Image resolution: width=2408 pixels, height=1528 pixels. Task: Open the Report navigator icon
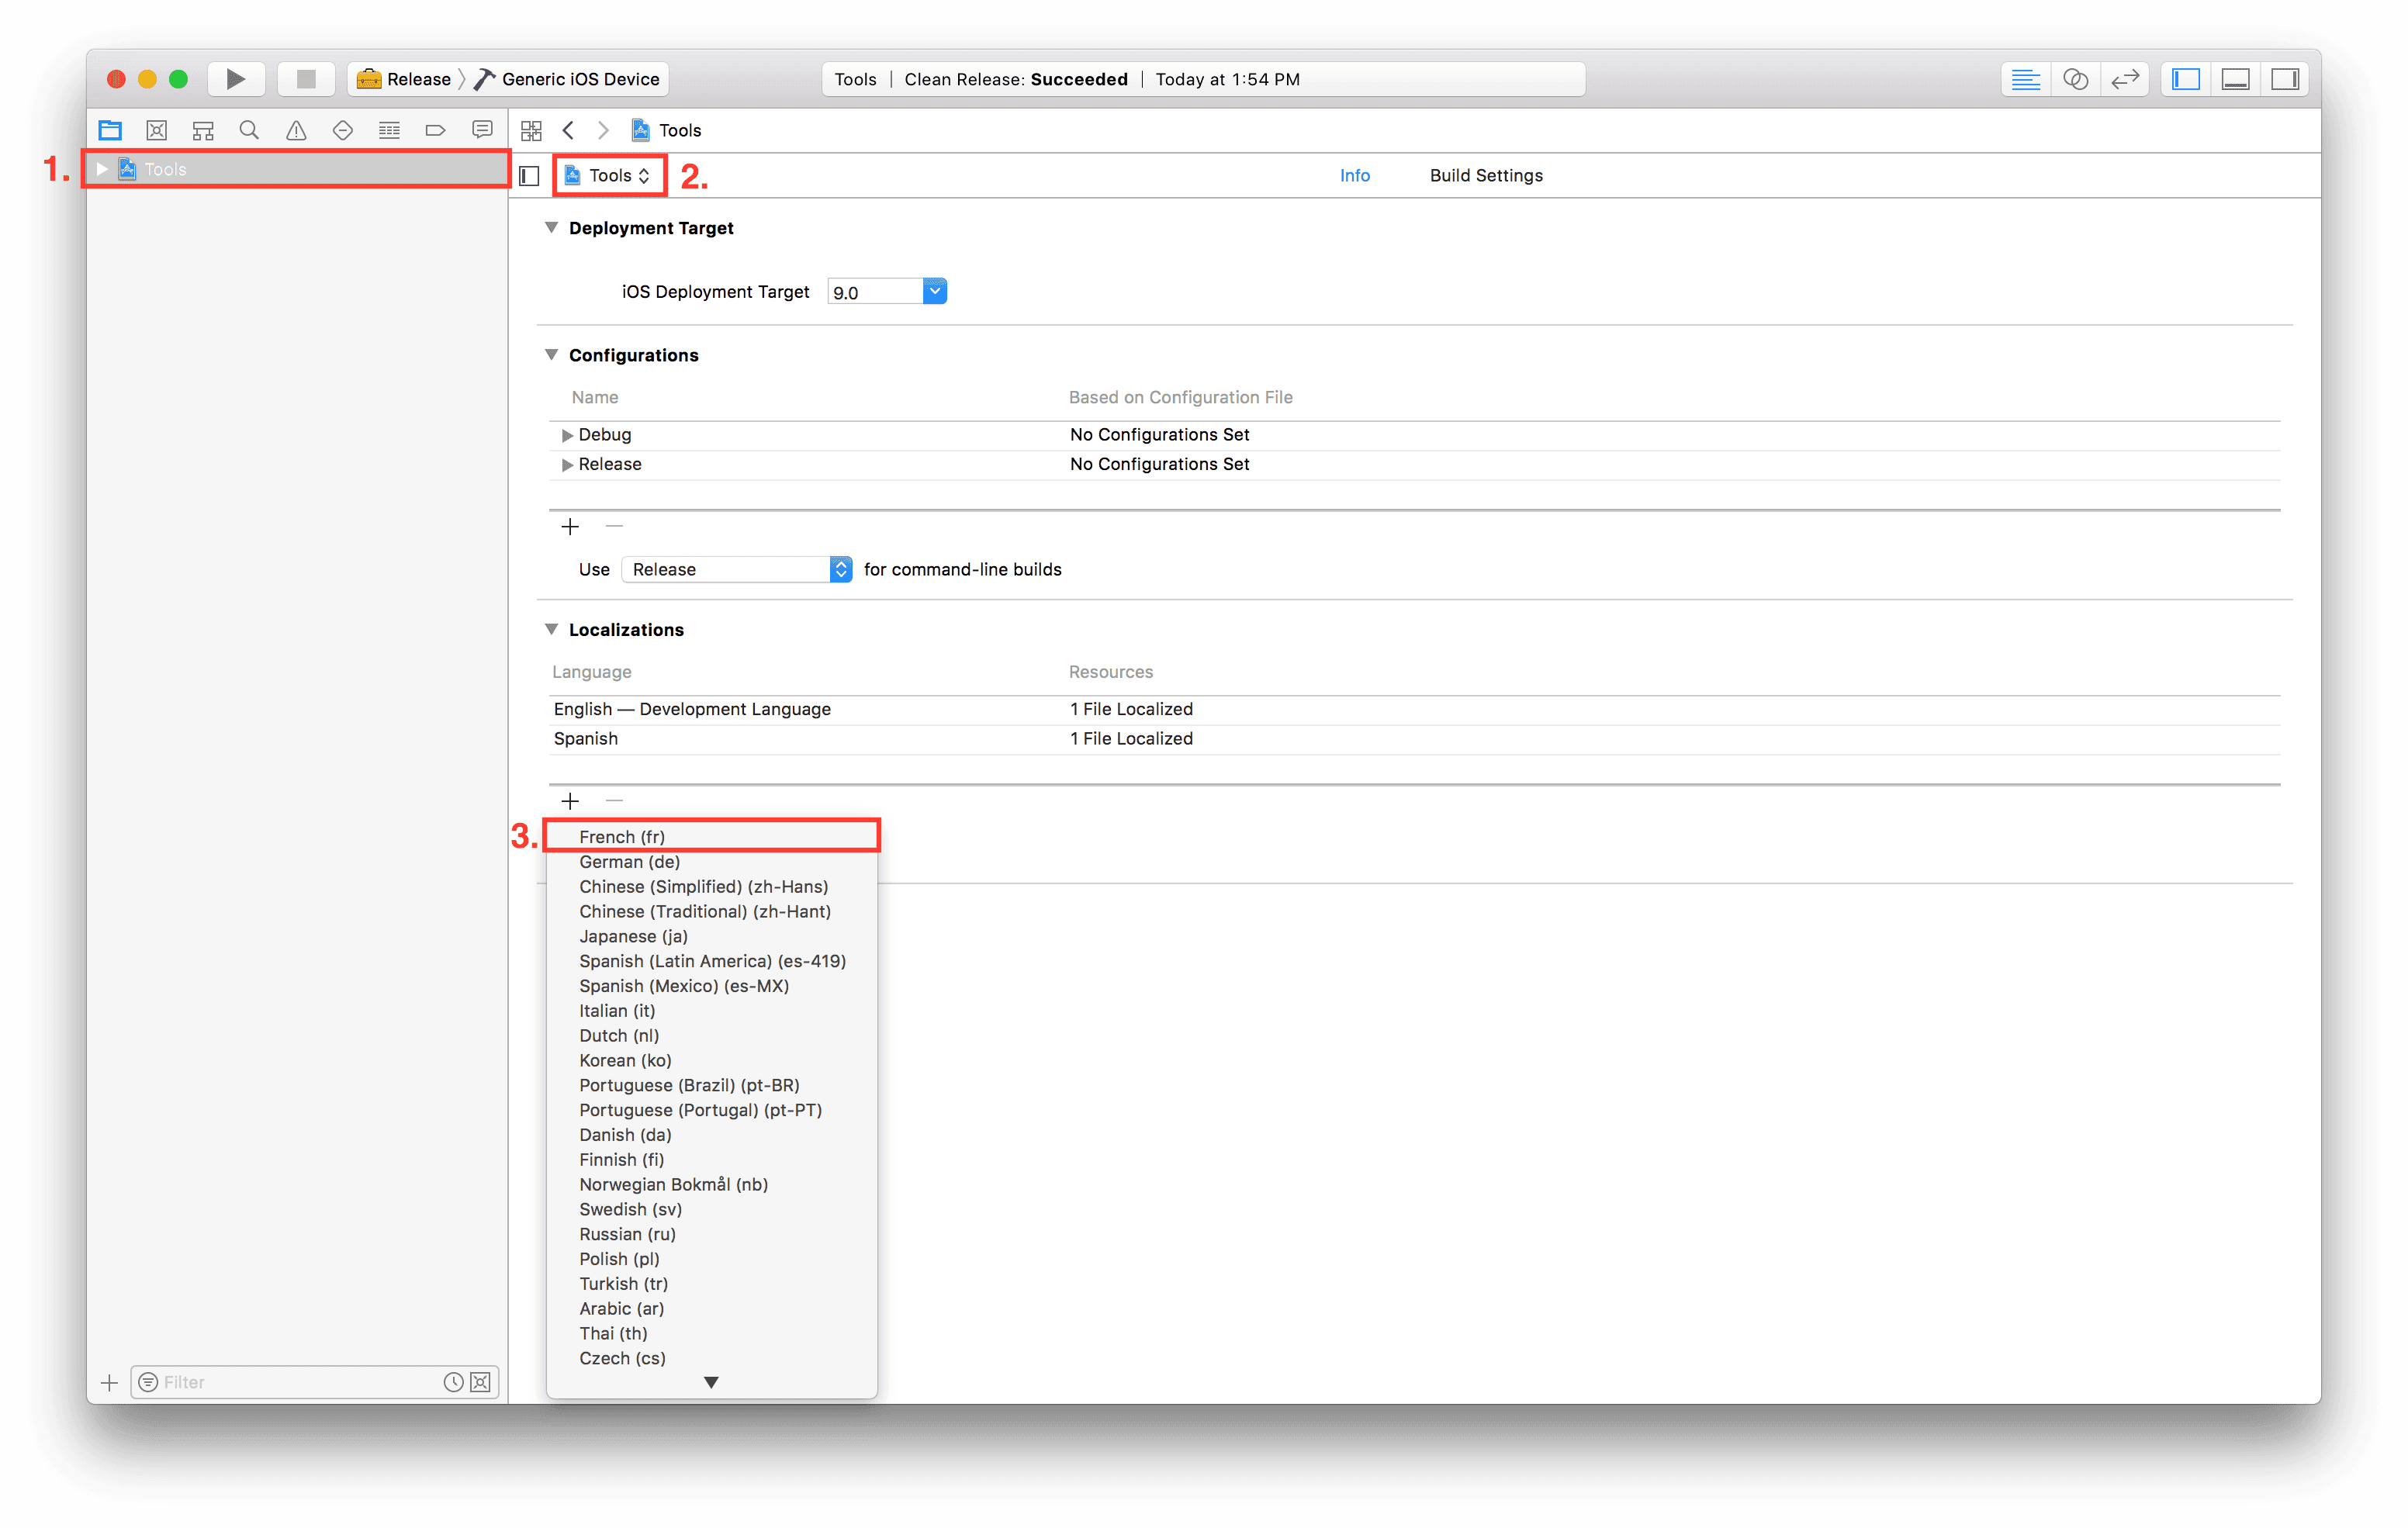(482, 130)
